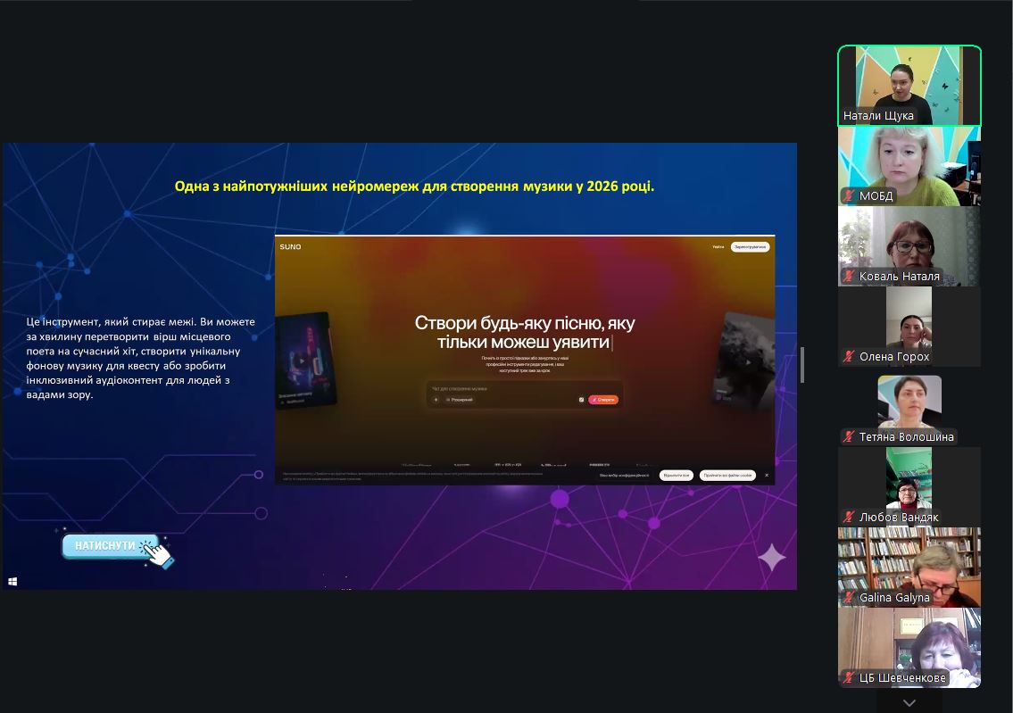Click muted mic icon for Galina Galyna

pos(850,598)
